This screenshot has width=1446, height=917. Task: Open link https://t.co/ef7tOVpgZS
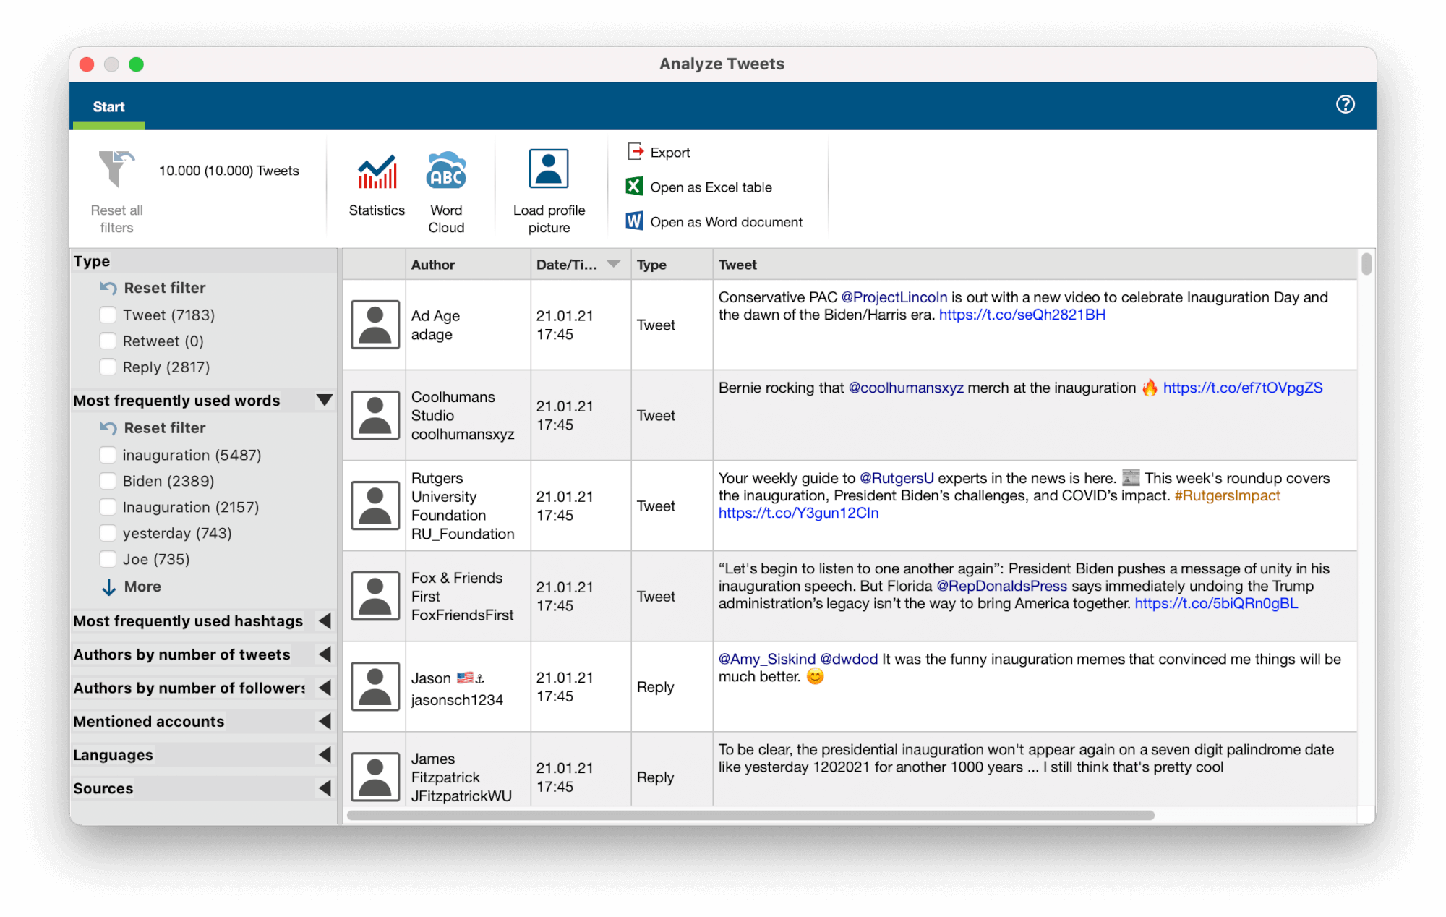click(1243, 388)
